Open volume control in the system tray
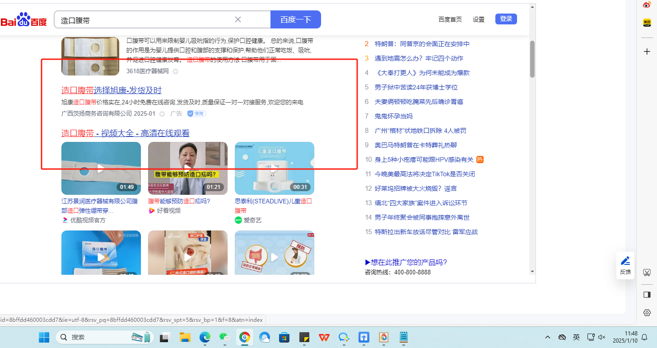657x348 pixels. point(601,337)
